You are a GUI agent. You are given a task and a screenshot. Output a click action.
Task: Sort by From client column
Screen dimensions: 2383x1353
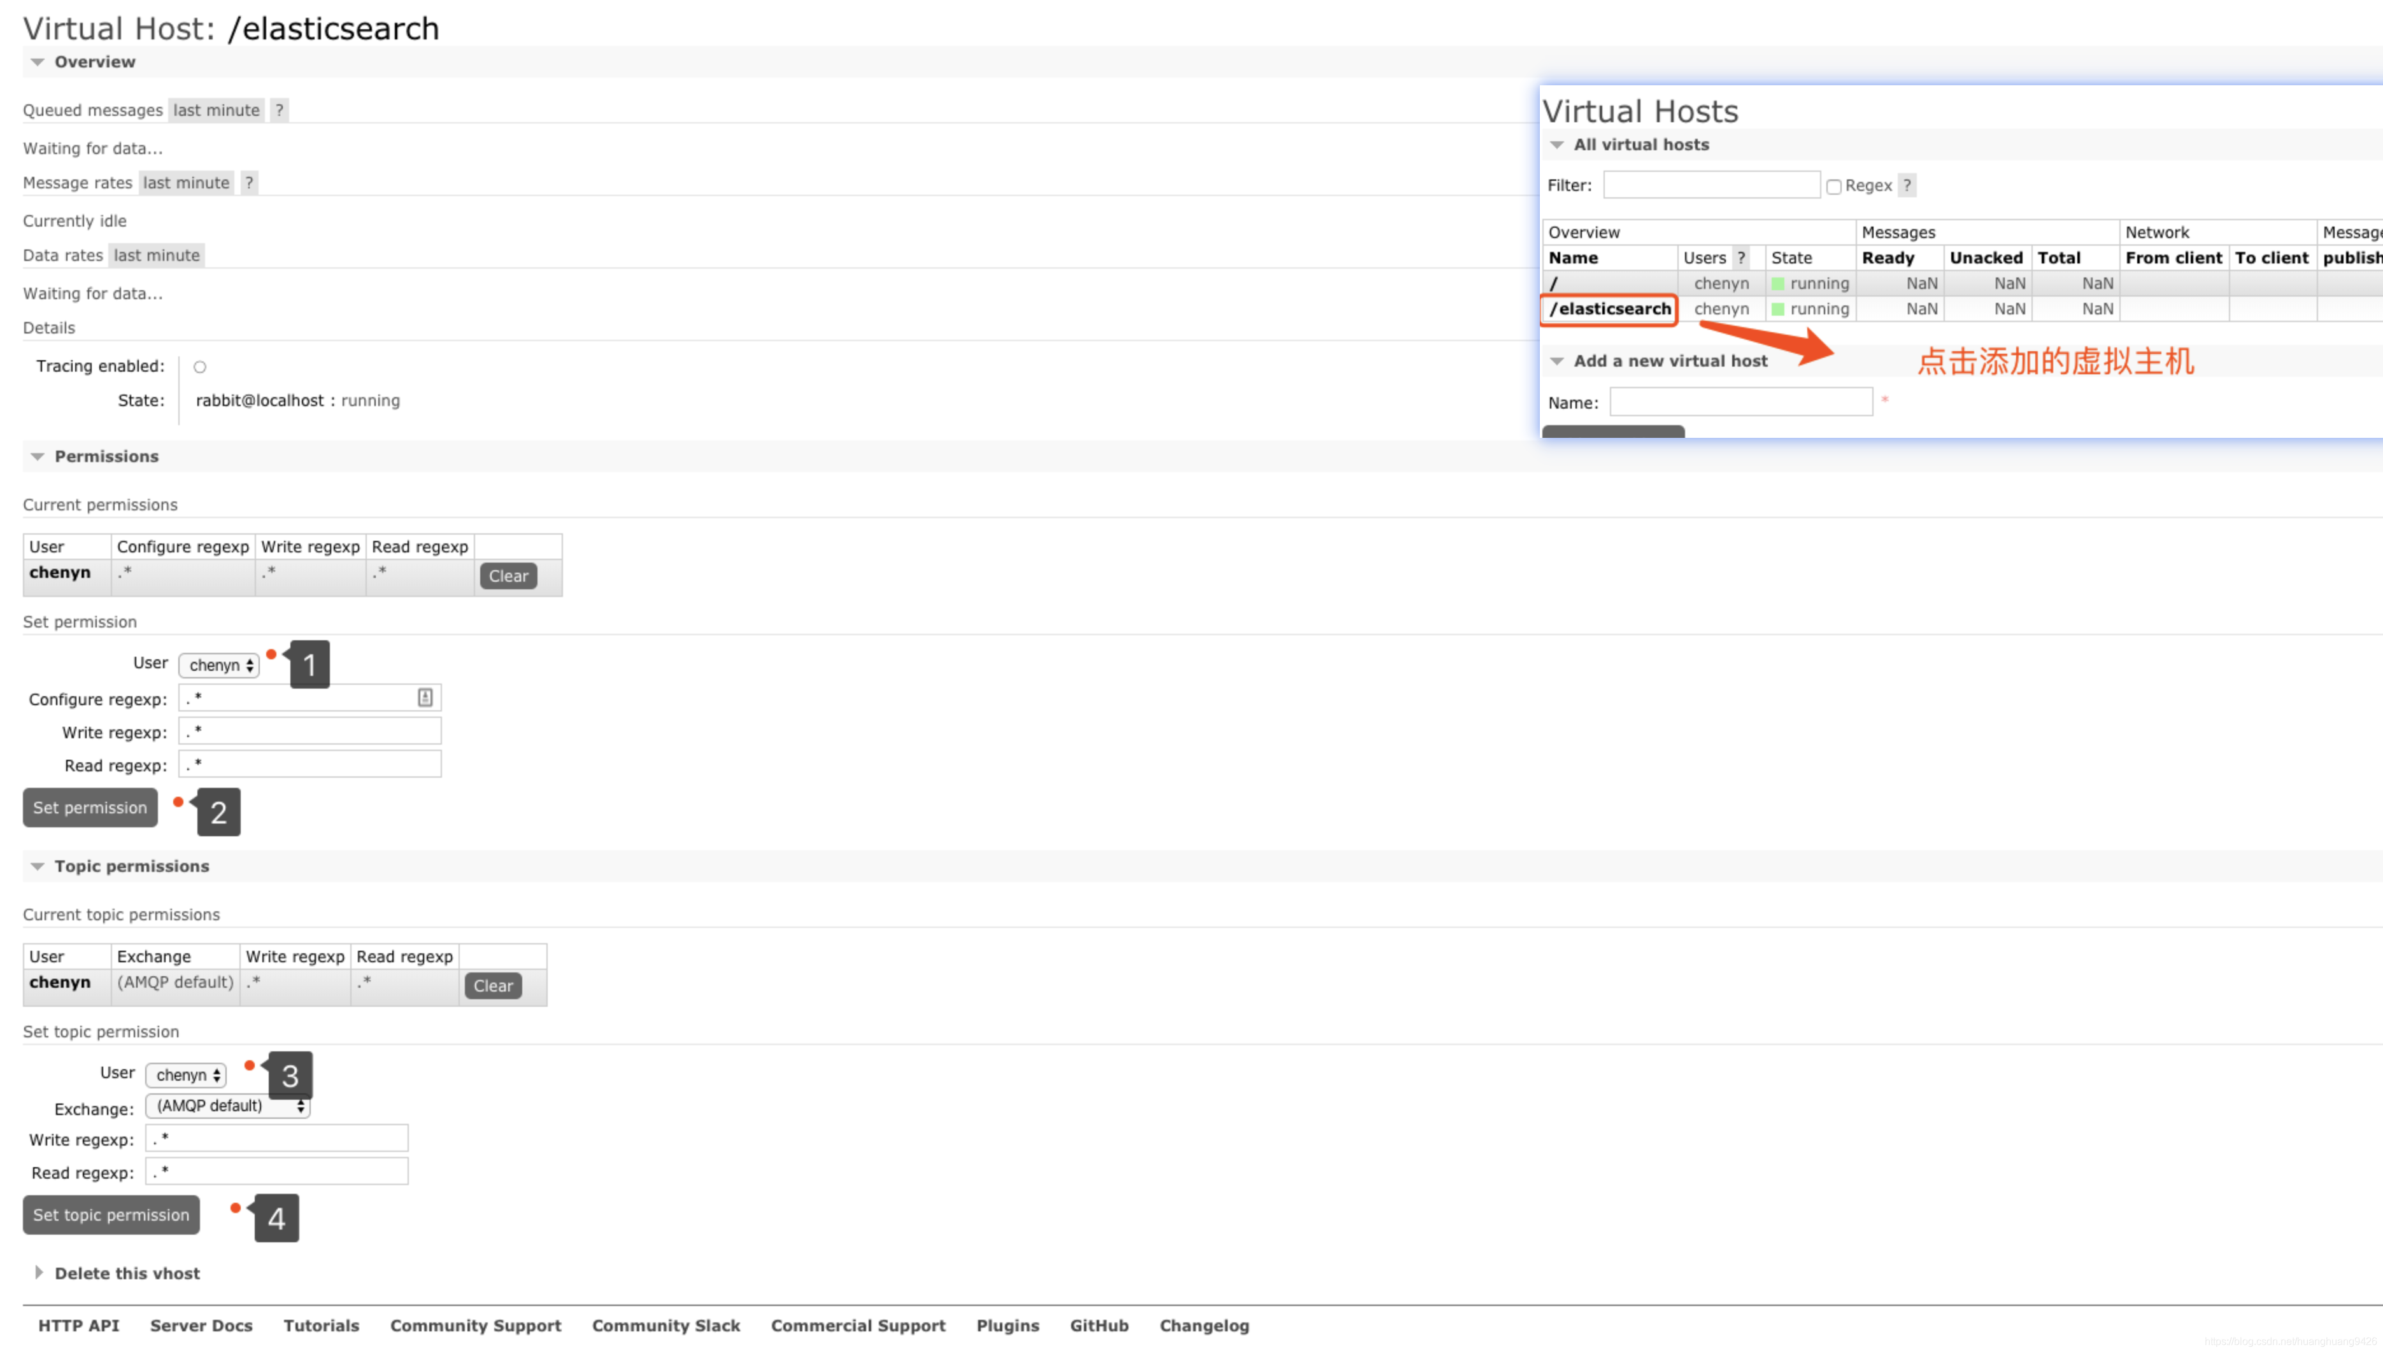coord(2173,257)
